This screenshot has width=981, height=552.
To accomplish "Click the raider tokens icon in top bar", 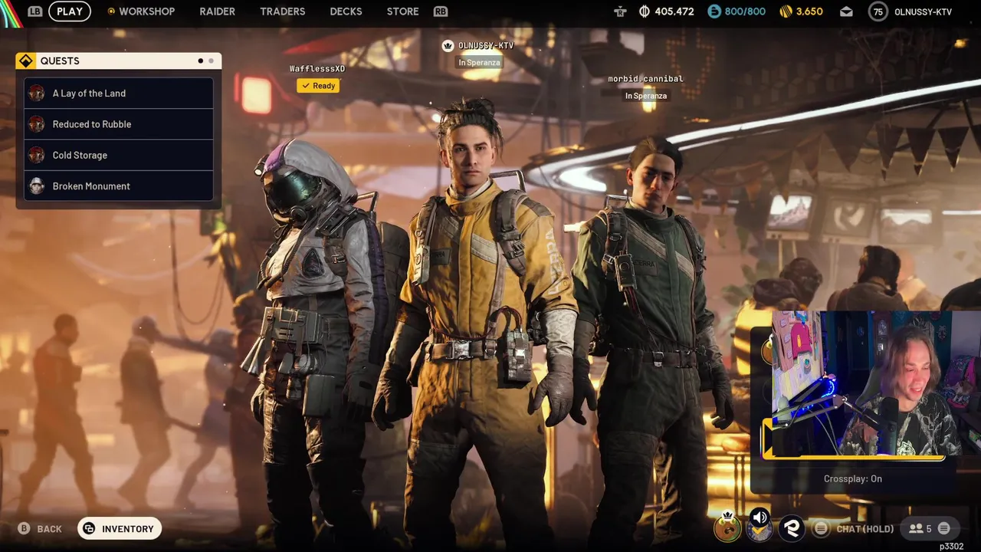I will (621, 11).
